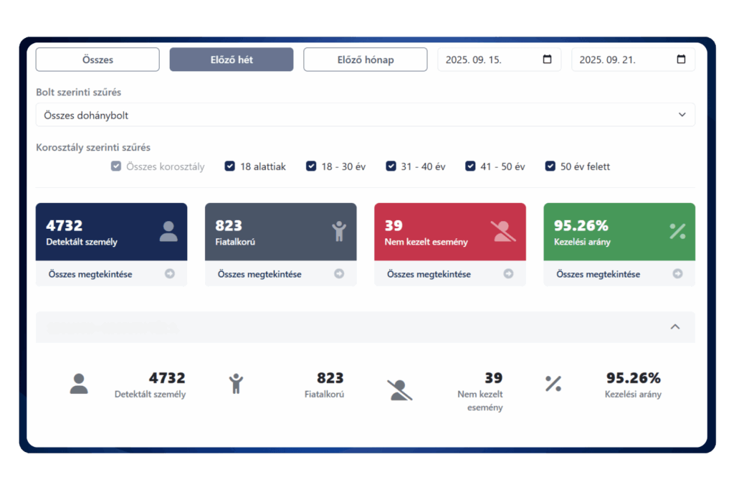Click the end date input field
Viewport: 734px width, 490px height.
coord(624,60)
